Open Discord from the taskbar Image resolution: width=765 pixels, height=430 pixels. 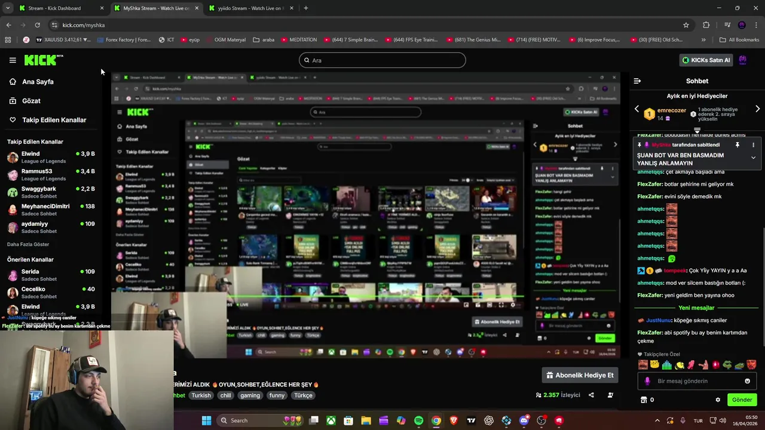point(524,420)
